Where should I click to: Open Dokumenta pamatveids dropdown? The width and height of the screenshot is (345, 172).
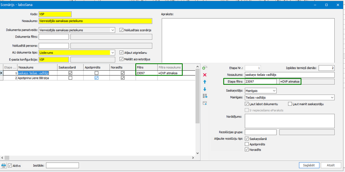pos(113,30)
